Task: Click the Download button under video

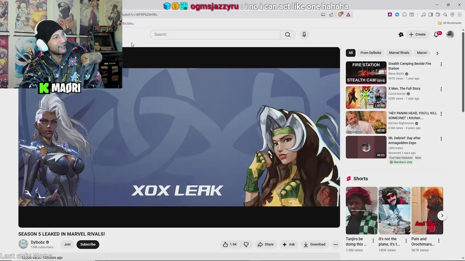Action: pos(315,244)
